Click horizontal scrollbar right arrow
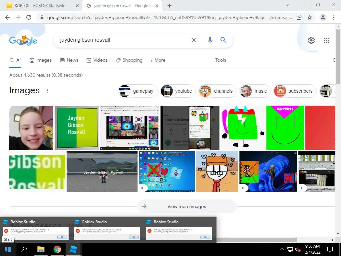 click(333, 240)
